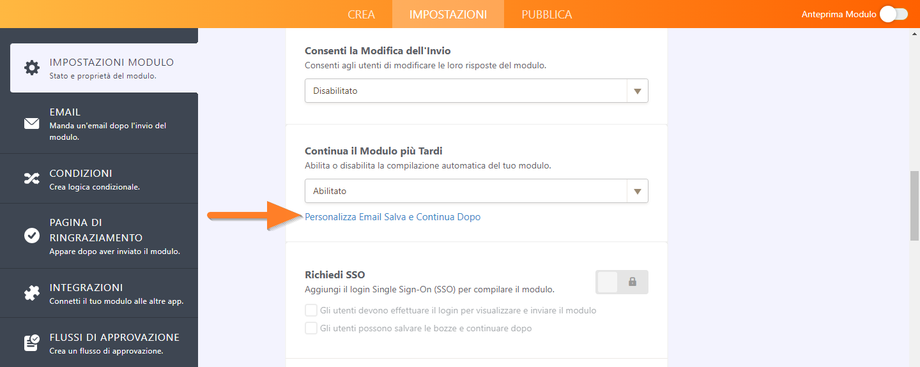Click the arrow on the Abilitato dropdown

click(637, 191)
